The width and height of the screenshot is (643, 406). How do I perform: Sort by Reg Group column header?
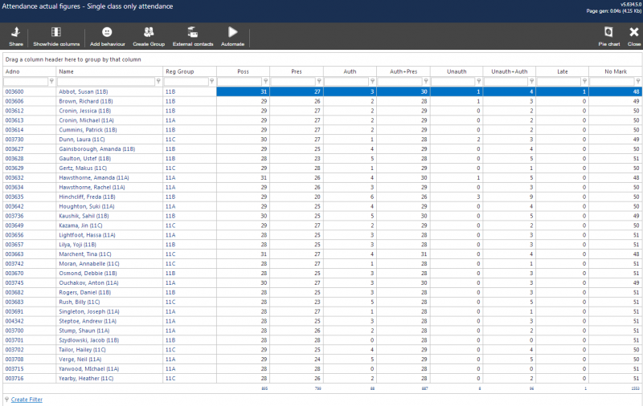(x=190, y=71)
